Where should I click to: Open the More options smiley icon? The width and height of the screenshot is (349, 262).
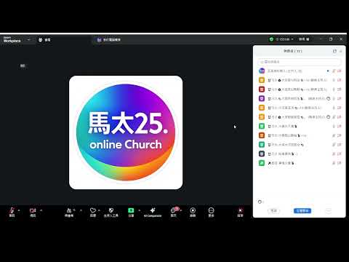pos(211,212)
